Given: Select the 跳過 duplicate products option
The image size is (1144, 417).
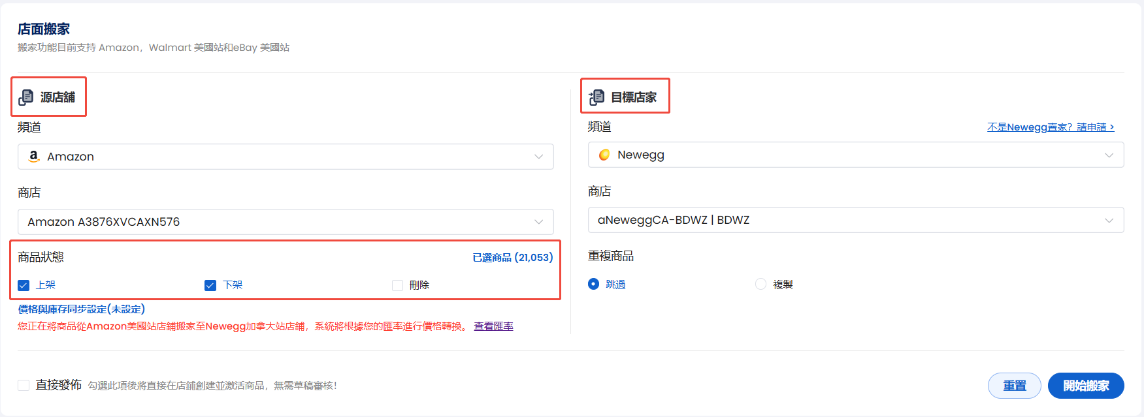Looking at the screenshot, I should 593,284.
